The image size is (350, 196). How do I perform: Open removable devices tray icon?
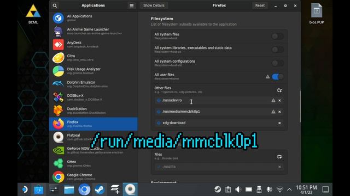coord(259,189)
